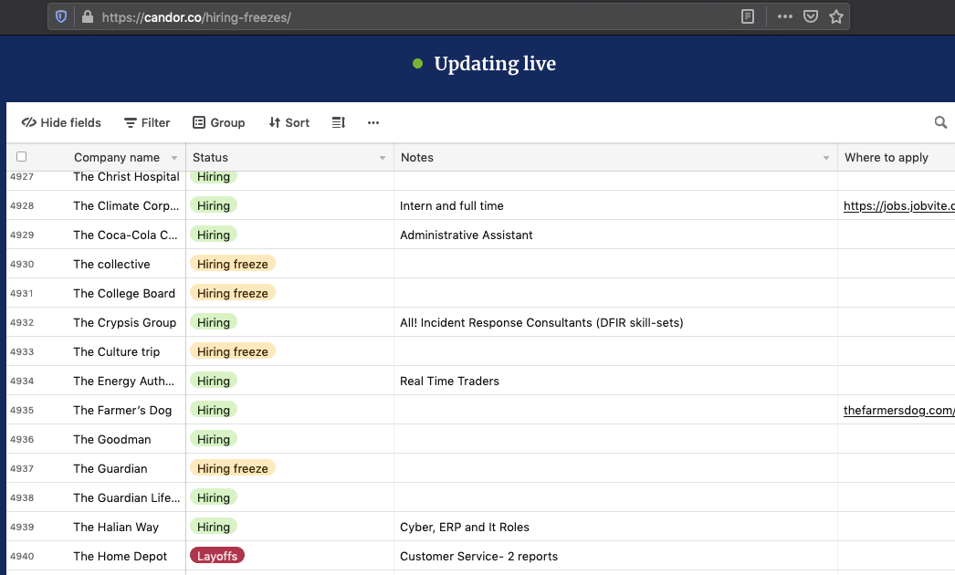
Task: Expand Status column dropdown arrow
Action: click(x=383, y=158)
